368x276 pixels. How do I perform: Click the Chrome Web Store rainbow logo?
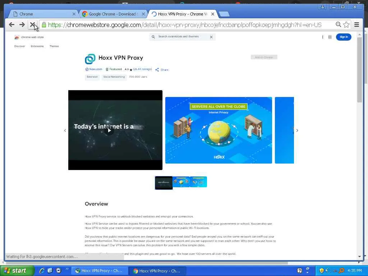17,37
